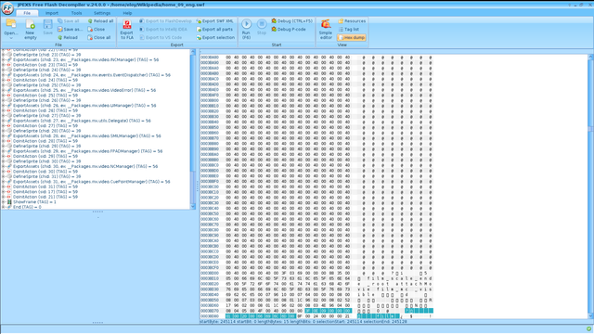The width and height of the screenshot is (594, 334).
Task: Open the dropdown arrow under Open
Action: (10, 38)
